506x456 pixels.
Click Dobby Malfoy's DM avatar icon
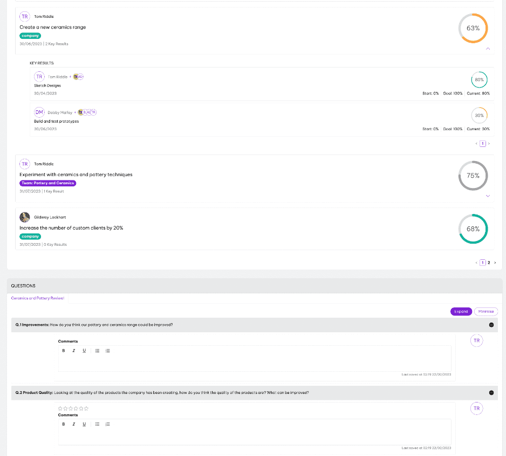[x=39, y=112]
